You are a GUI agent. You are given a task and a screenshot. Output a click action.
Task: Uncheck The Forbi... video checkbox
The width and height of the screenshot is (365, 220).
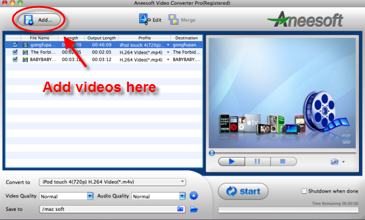point(15,52)
